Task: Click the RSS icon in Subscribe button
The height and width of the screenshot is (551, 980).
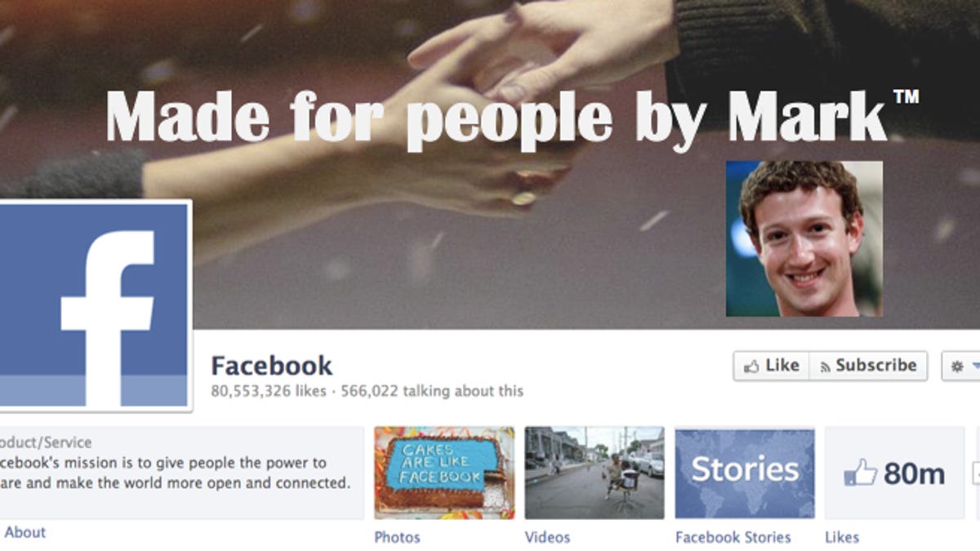Action: coord(825,367)
